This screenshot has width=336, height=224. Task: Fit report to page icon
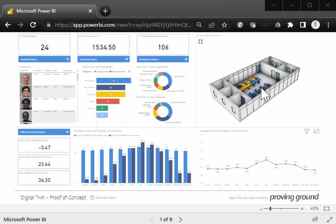(326, 209)
